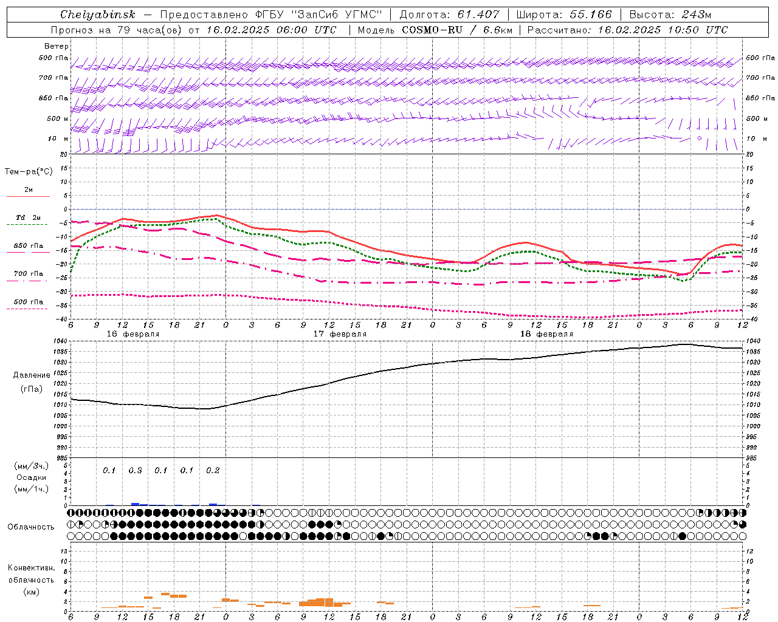This screenshot has height=622, width=778.
Task: Click the Chelyabinsk station title
Action: [98, 15]
